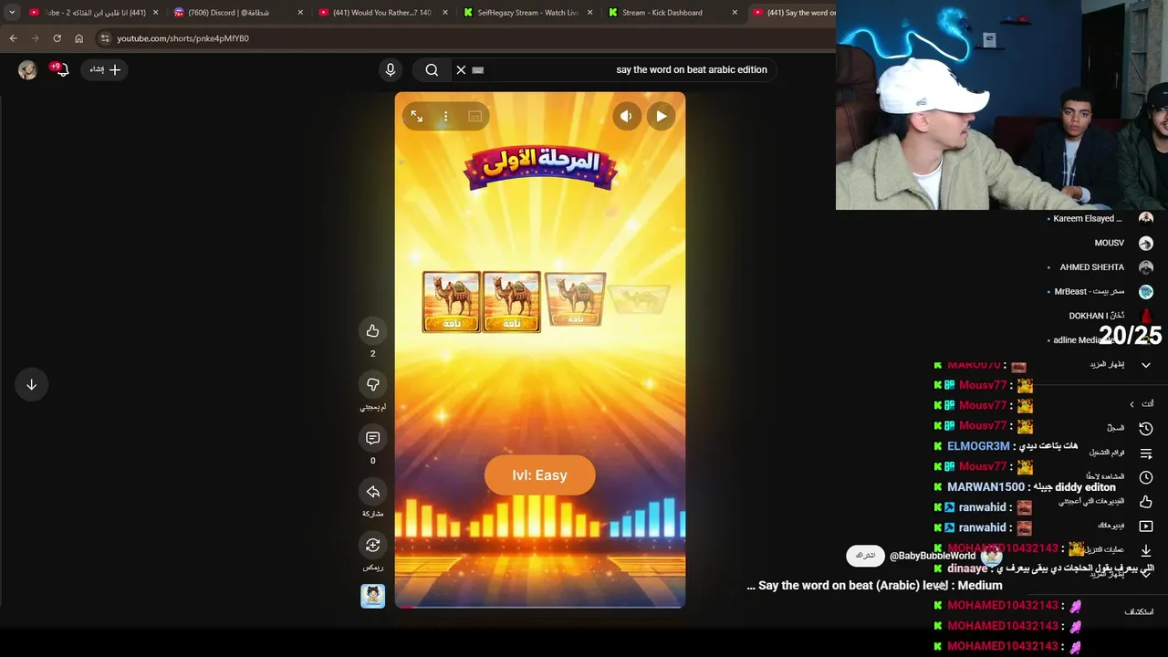Click dinaaye username in chat
Viewport: 1168px width, 657px height.
(967, 568)
